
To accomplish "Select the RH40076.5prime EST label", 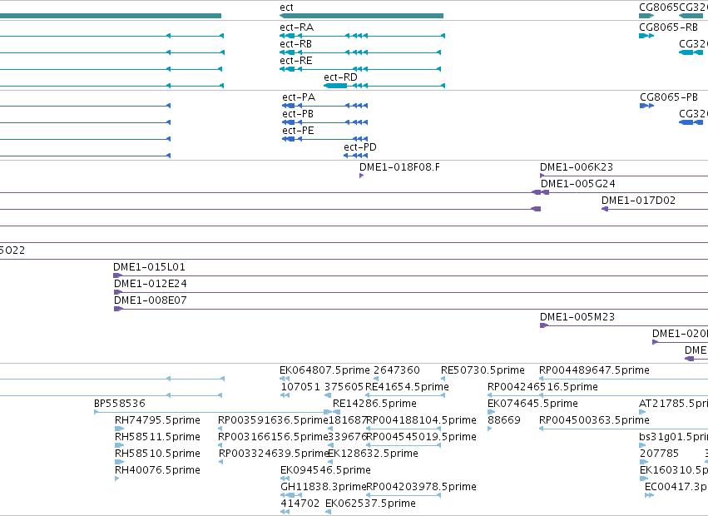I will [x=157, y=471].
